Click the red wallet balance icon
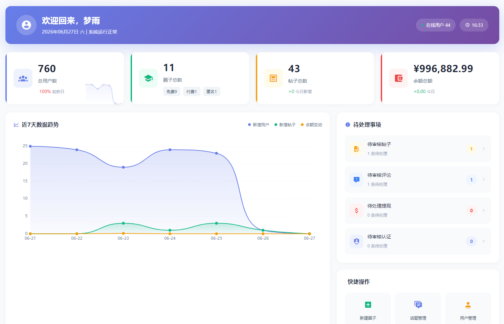The height and width of the screenshot is (324, 504). pyautogui.click(x=398, y=78)
